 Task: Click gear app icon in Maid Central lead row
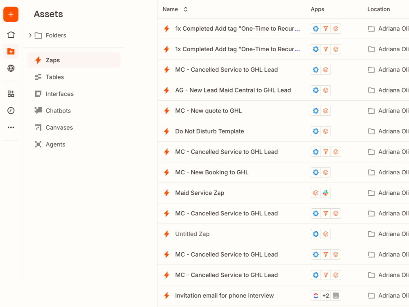click(316, 90)
